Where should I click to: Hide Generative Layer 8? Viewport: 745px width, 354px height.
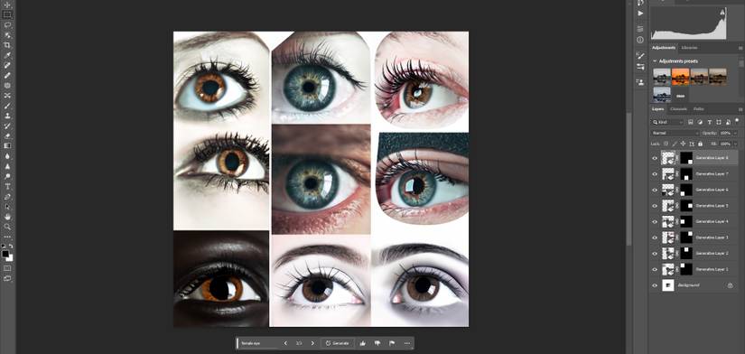point(655,158)
